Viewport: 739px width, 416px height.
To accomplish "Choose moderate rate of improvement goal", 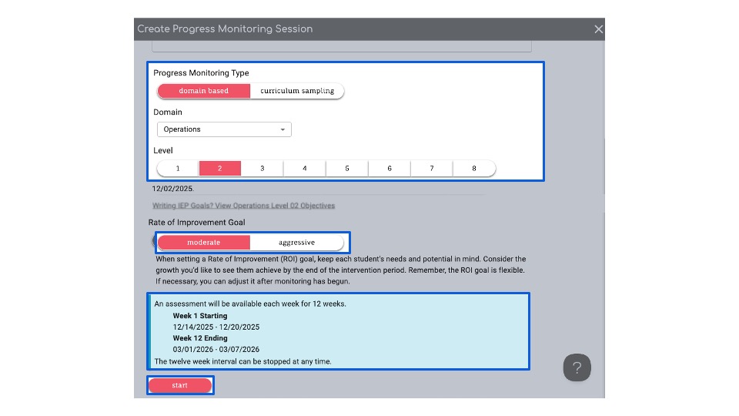I will click(203, 243).
